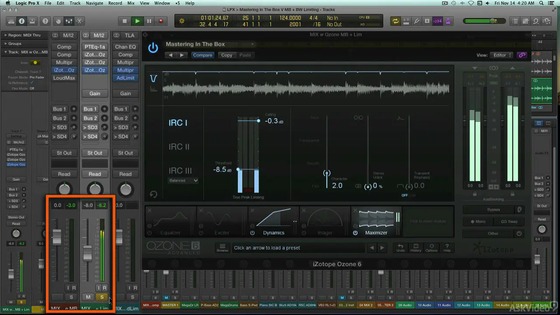Open the Window menu
The height and width of the screenshot is (315, 560).
coord(162,3)
